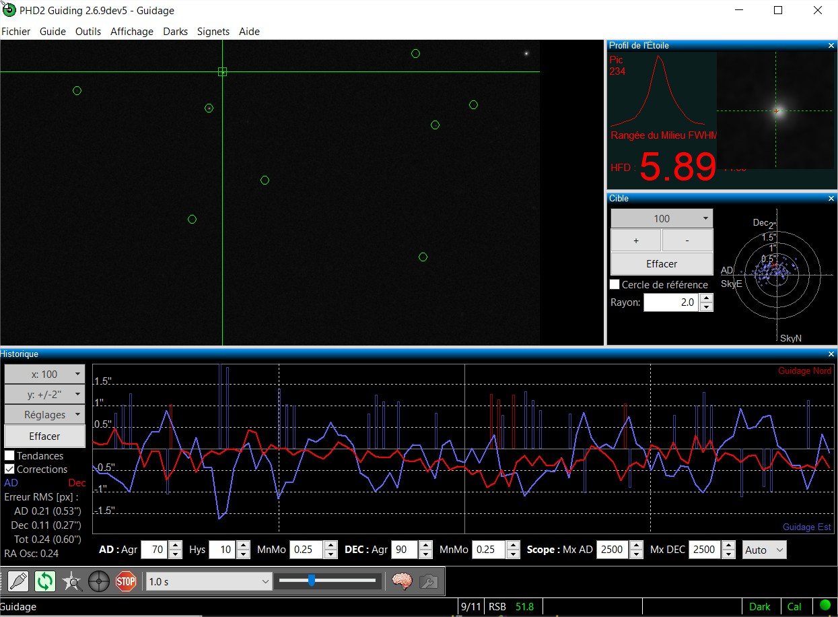This screenshot has width=838, height=617.
Task: Uncheck the Corrections checkbox
Action: 9,469
